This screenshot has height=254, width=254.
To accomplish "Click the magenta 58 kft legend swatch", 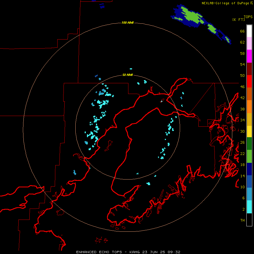I will coord(249,56).
